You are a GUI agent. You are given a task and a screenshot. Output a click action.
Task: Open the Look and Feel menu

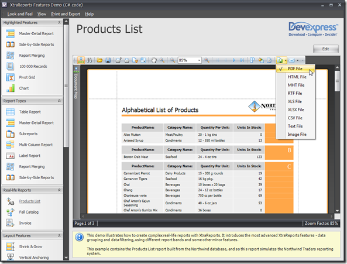[20, 14]
